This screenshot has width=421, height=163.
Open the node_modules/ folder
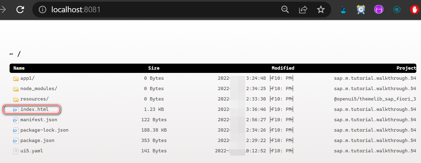[x=39, y=88]
